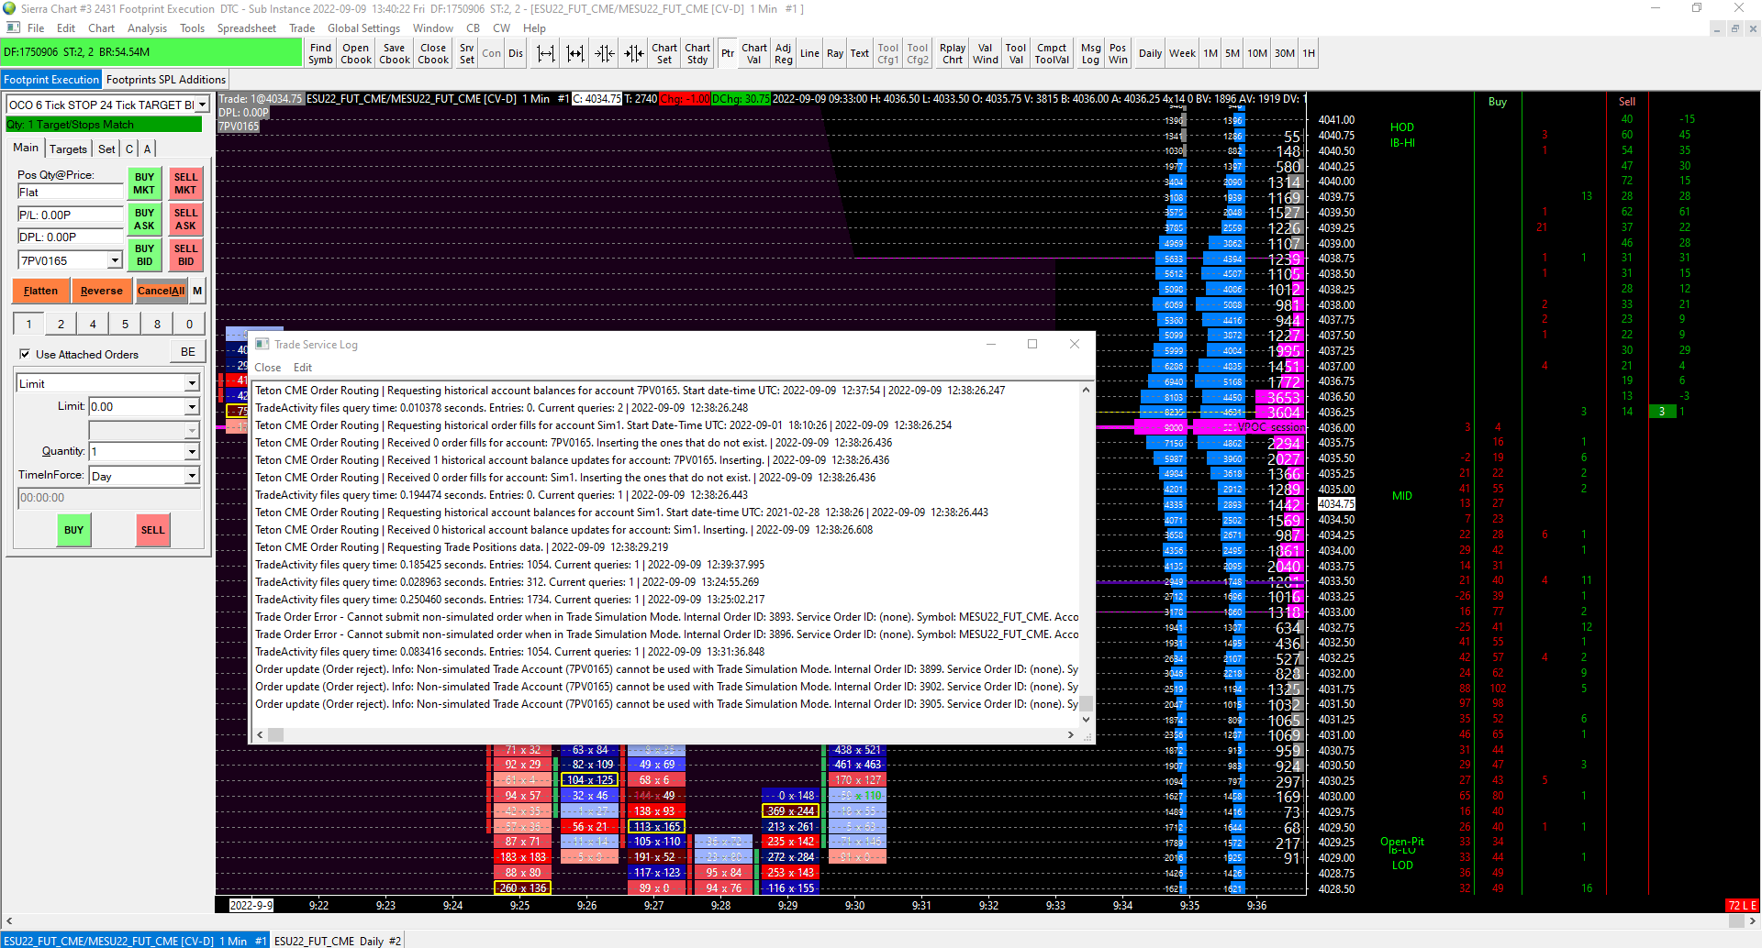Click the Limit price input field
1762x948 pixels.
tap(136, 406)
